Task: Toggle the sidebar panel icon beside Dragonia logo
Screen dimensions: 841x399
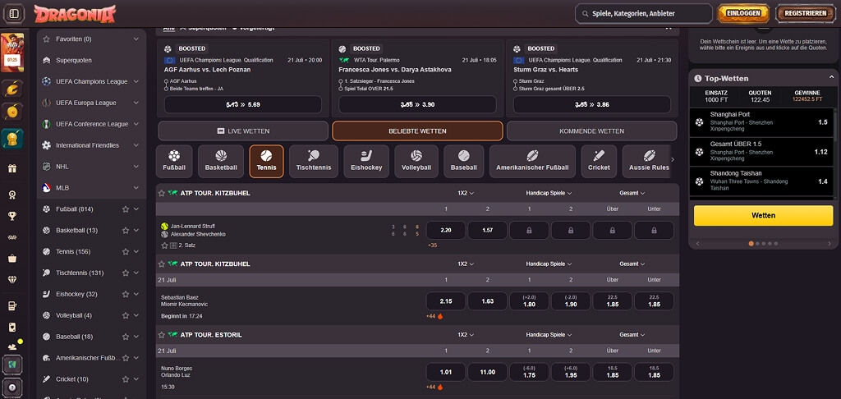Action: pos(14,13)
